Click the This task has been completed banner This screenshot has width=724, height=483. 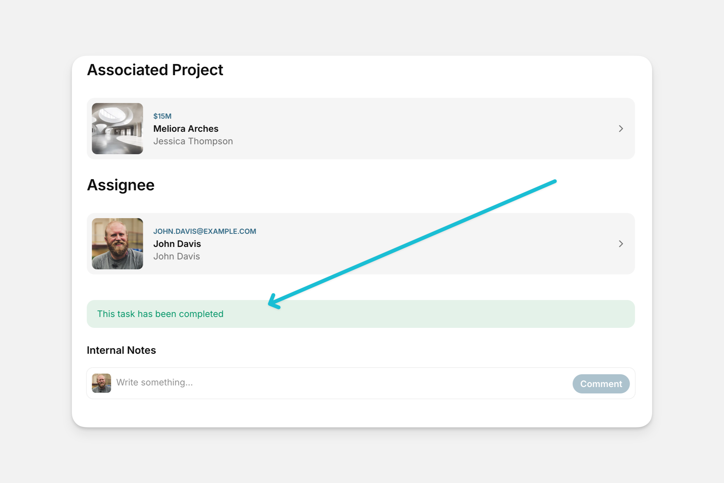pos(361,314)
